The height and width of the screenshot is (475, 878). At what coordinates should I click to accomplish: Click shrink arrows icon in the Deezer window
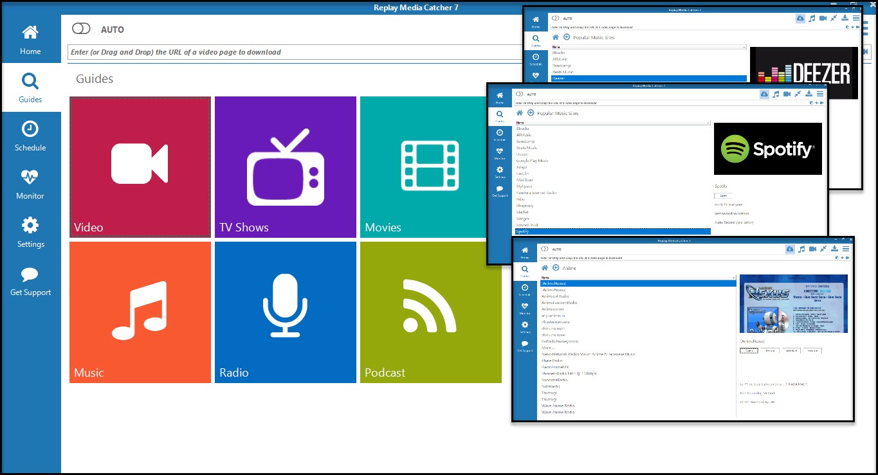pyautogui.click(x=834, y=19)
